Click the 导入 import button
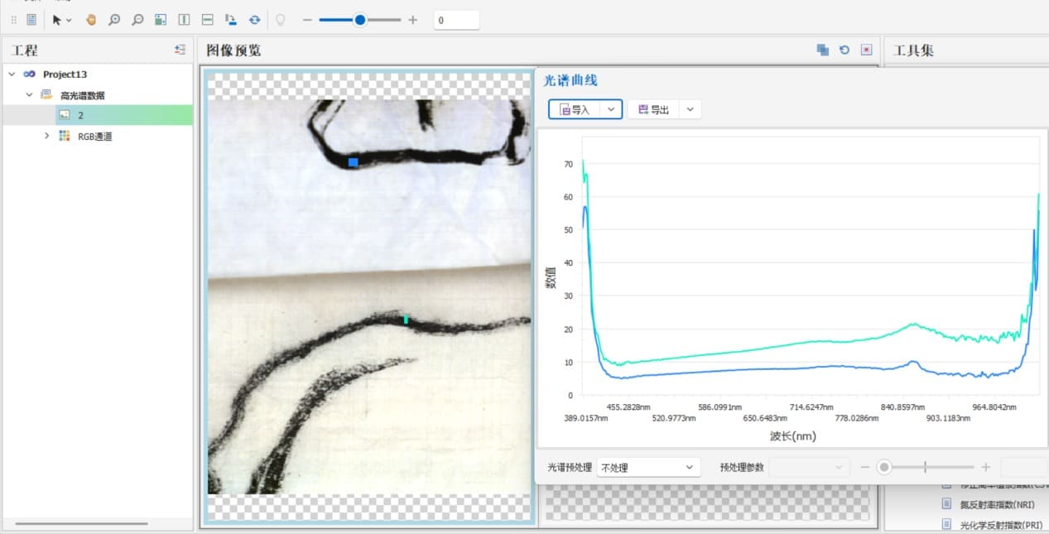This screenshot has width=1049, height=534. coord(575,109)
